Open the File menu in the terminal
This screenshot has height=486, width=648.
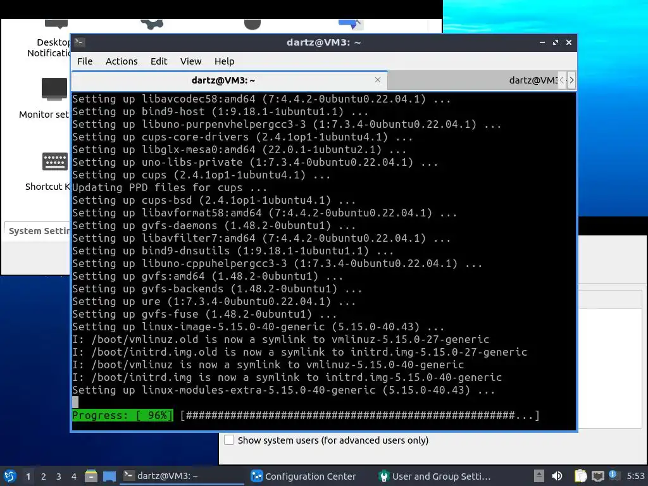(85, 61)
